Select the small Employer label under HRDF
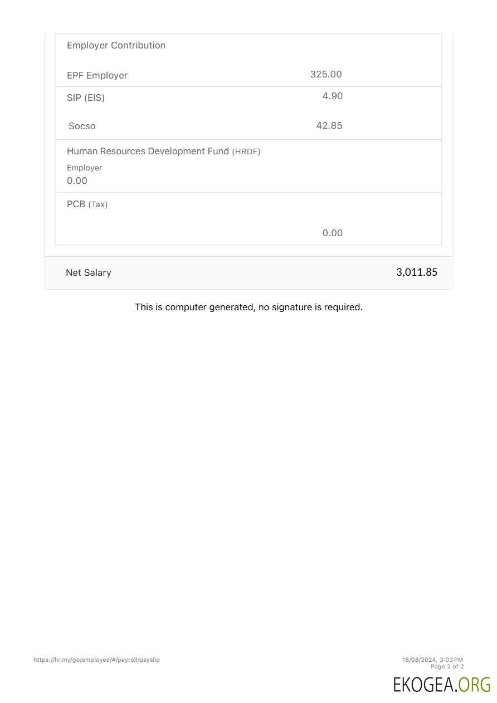 point(84,168)
